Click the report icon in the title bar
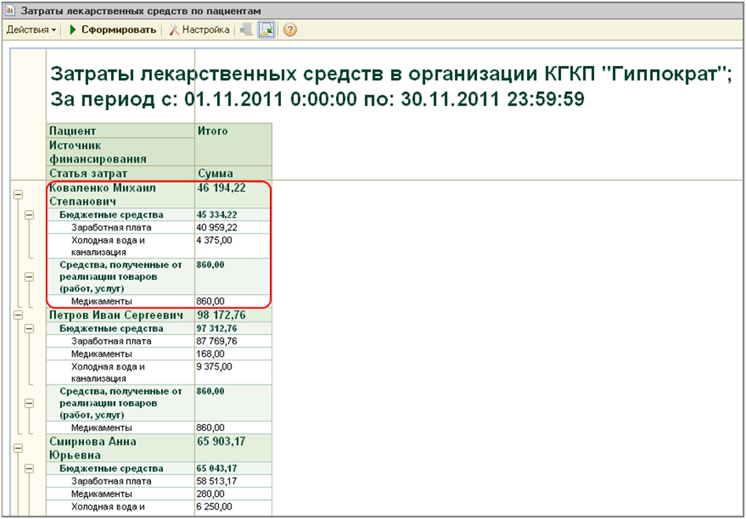This screenshot has height=519, width=746. (10, 11)
